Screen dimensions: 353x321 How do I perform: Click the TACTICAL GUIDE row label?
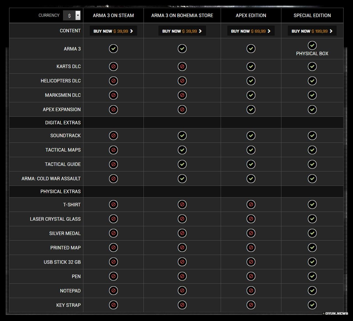63,164
